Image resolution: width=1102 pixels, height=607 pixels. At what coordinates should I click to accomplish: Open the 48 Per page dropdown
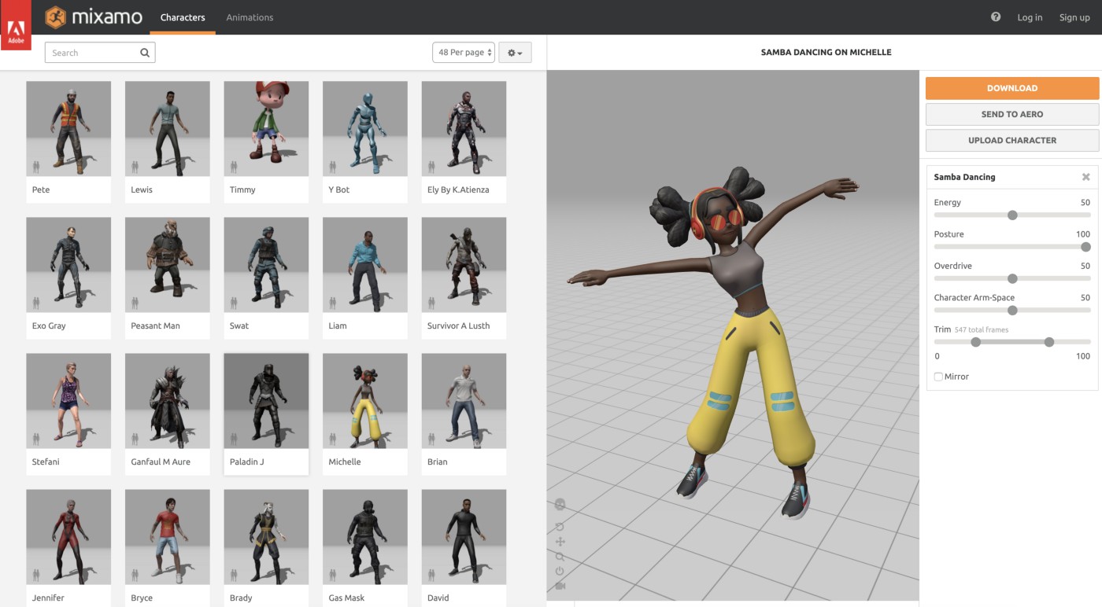tap(464, 53)
